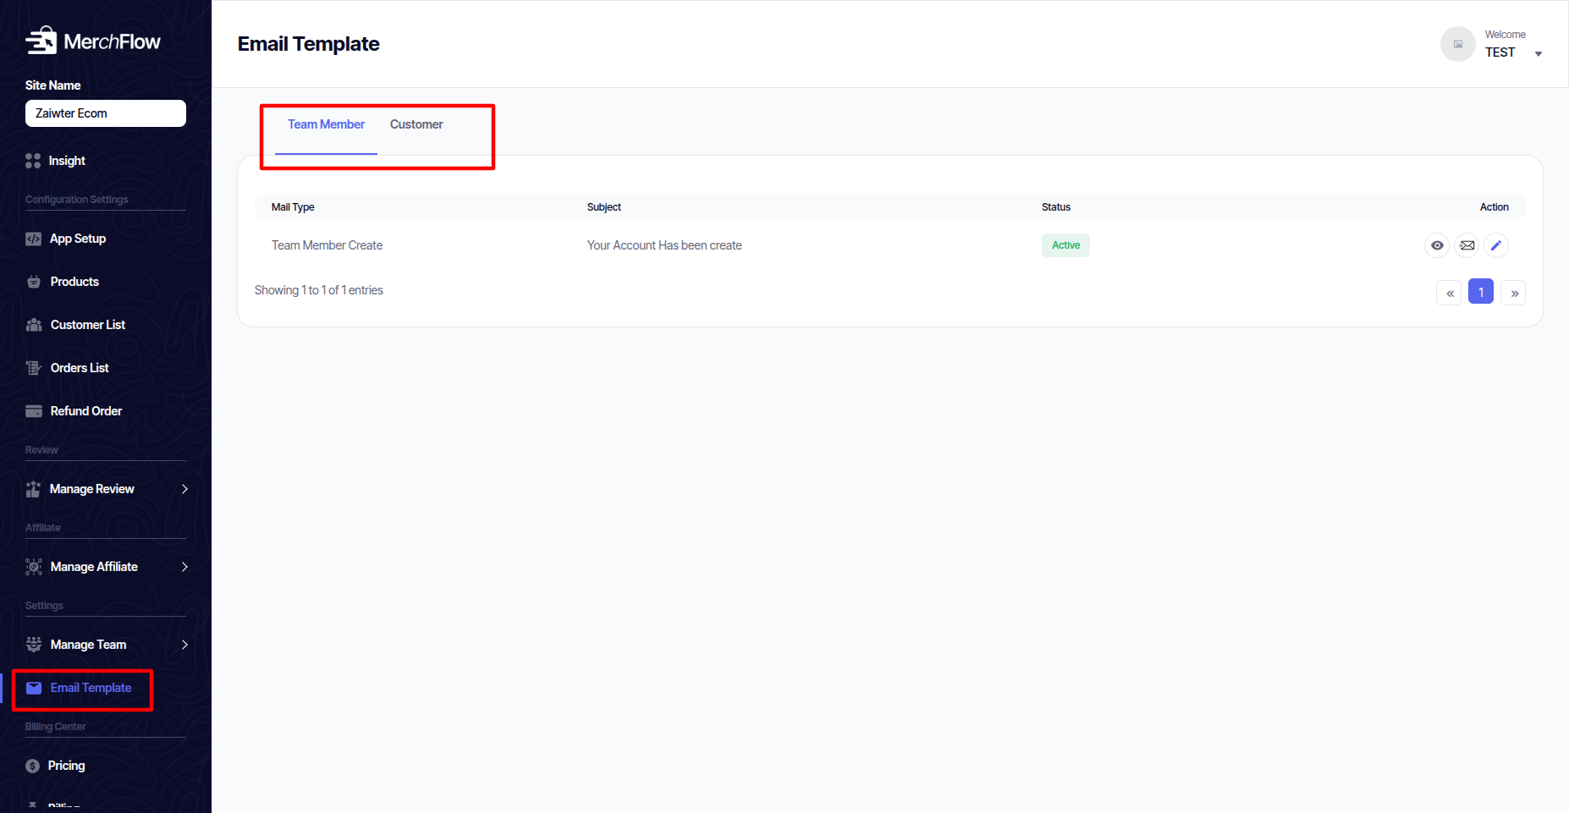Open the Insight dashboard icon
This screenshot has width=1569, height=813.
pos(33,161)
